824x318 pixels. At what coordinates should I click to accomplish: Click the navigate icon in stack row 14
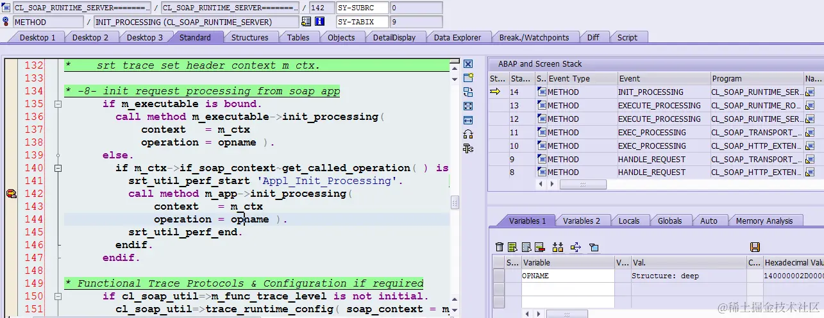coord(810,92)
